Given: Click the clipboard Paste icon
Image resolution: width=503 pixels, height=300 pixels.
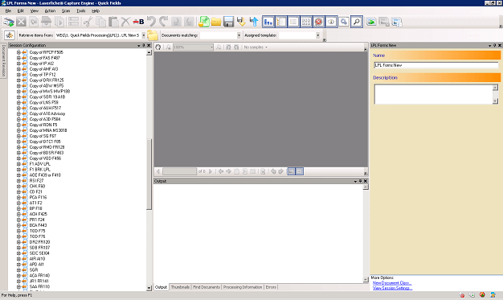Looking at the screenshot, I should coord(113,22).
